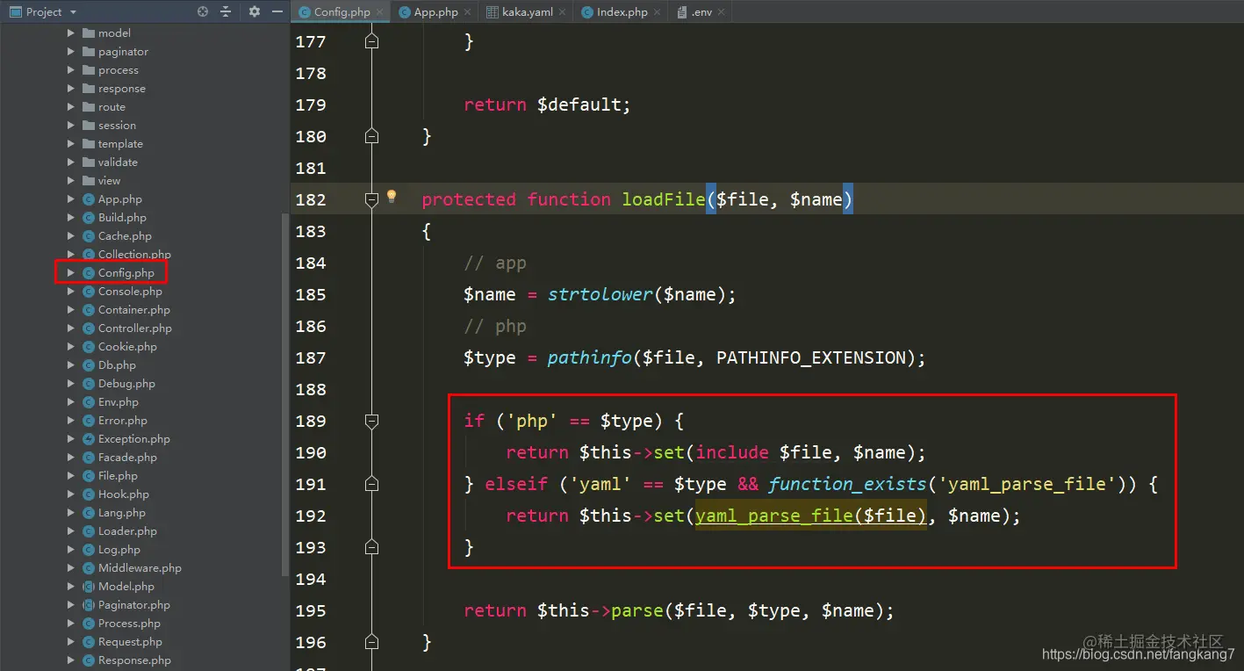1244x671 pixels.
Task: Switch to the Index.php tab
Action: [622, 12]
